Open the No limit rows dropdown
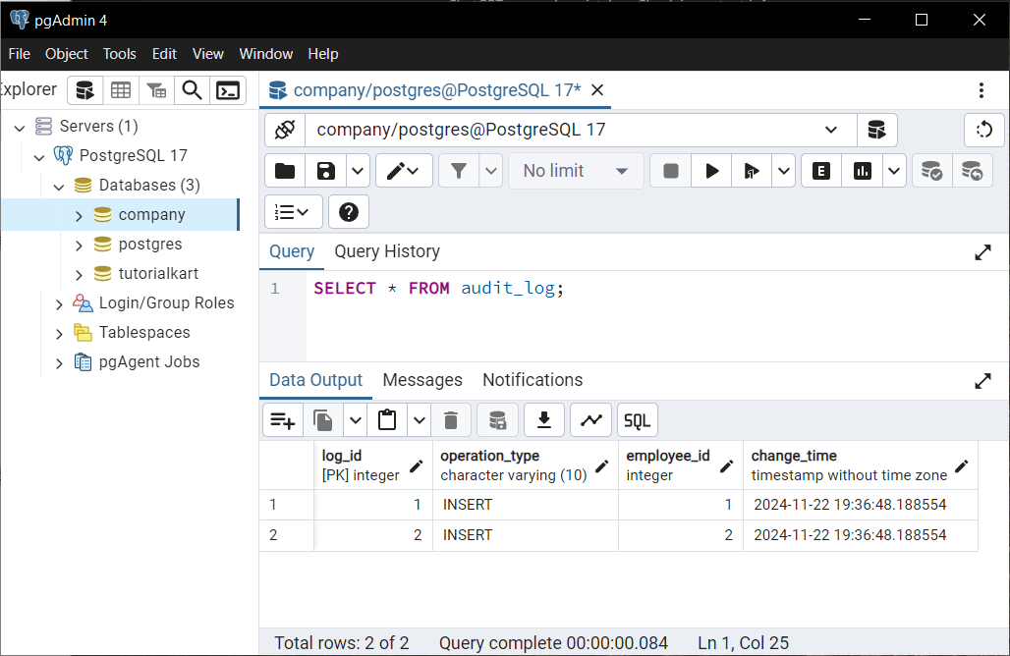This screenshot has width=1010, height=656. (x=576, y=171)
